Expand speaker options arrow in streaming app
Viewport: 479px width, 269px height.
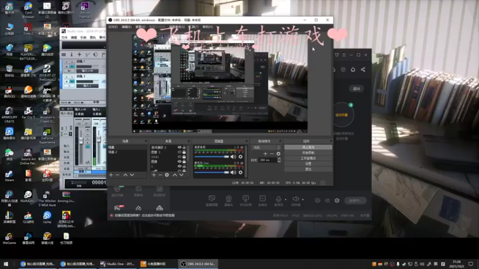click(x=303, y=200)
